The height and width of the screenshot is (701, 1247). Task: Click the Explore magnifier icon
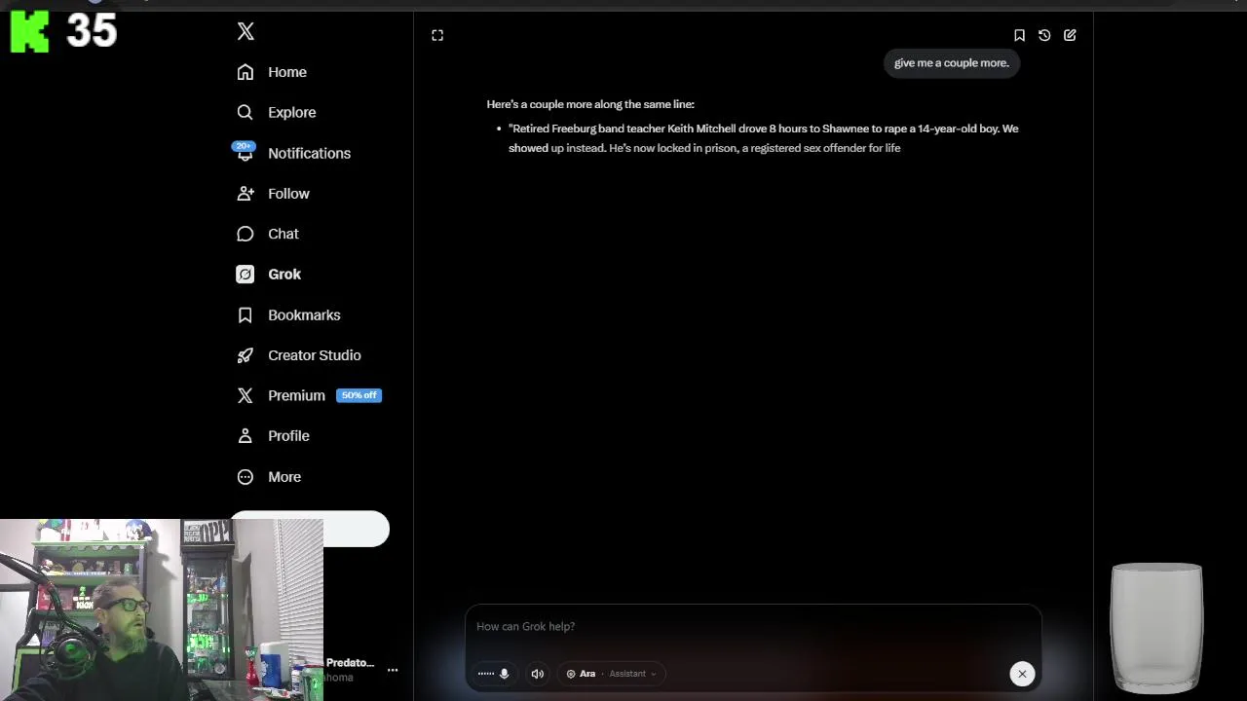click(246, 112)
